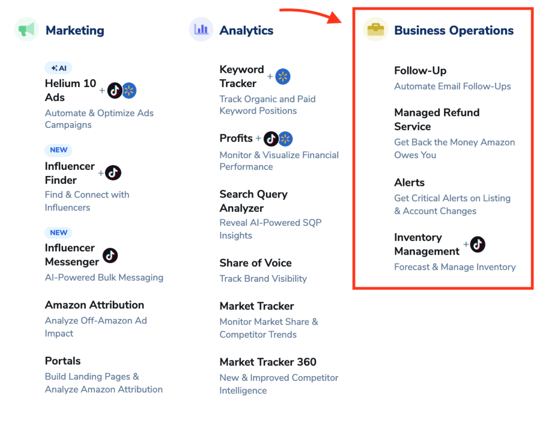Open the Follow-Up tool

point(420,71)
